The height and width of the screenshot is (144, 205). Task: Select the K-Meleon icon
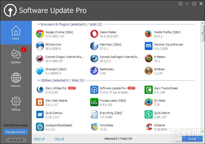point(149,58)
